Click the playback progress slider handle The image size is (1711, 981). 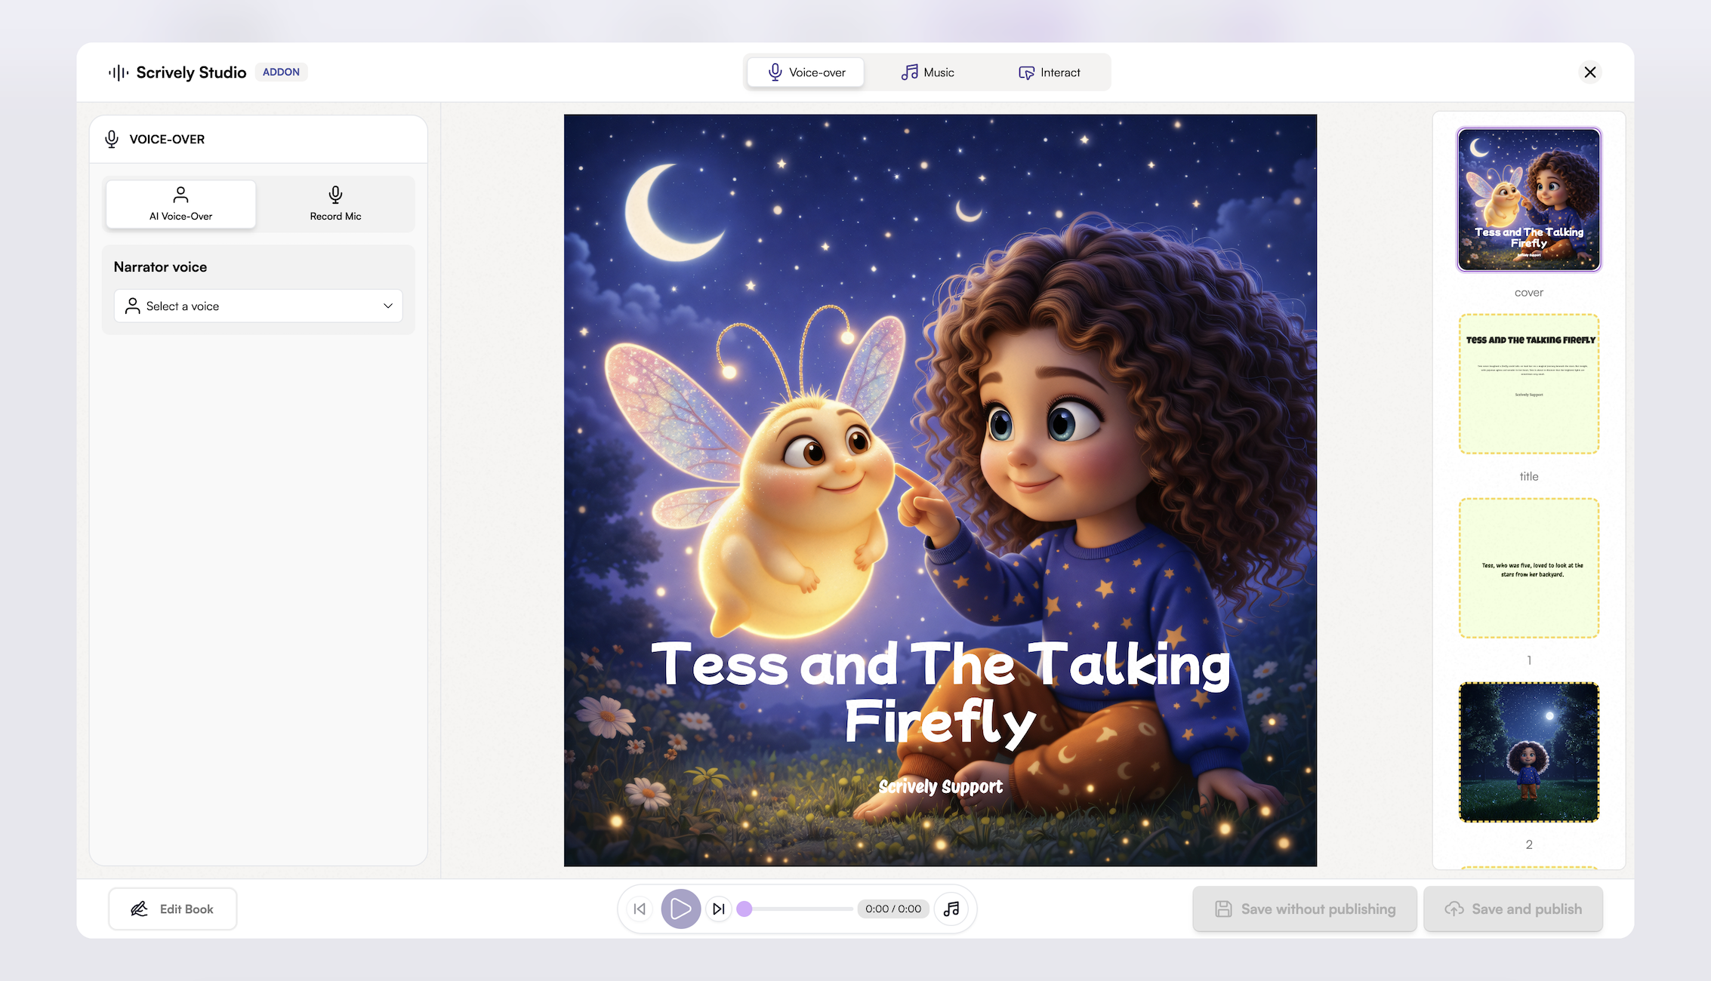point(745,909)
